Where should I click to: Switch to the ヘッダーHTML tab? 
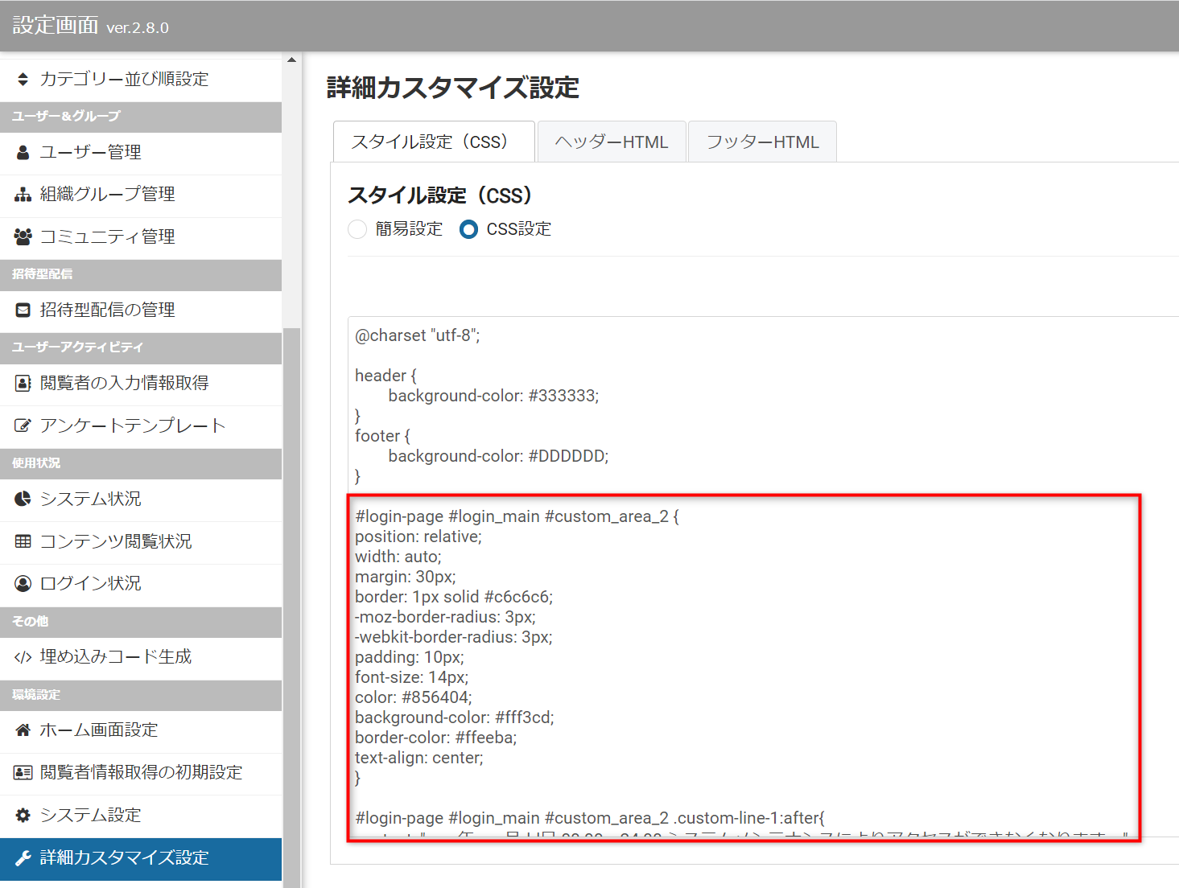[x=610, y=142]
